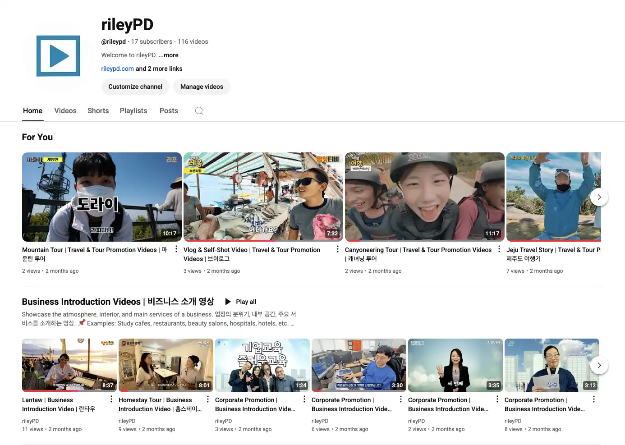Click the @rileypd handle text
This screenshot has height=445, width=625.
tap(114, 41)
